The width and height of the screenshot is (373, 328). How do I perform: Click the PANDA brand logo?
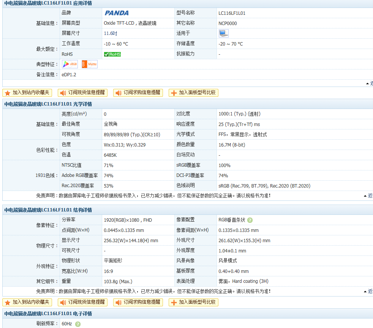[x=117, y=13]
